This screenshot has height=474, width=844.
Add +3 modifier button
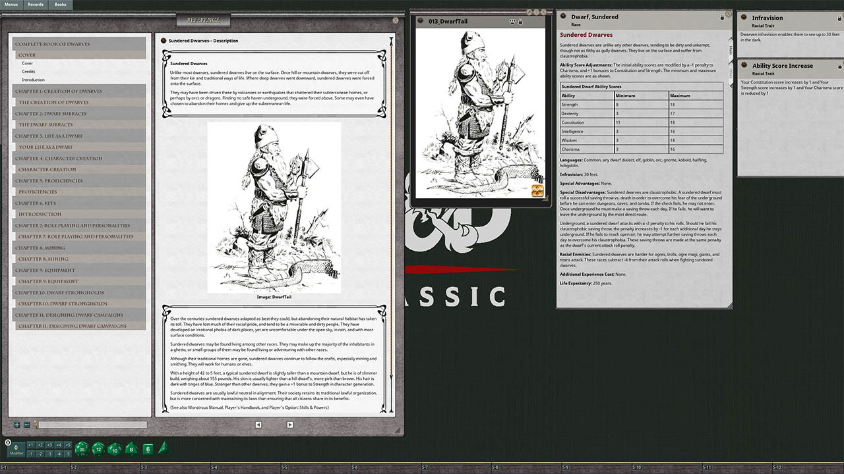pos(49,445)
